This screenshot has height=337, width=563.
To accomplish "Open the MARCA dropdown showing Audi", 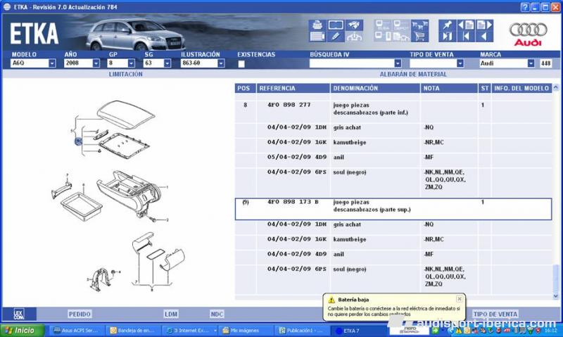I will point(531,63).
